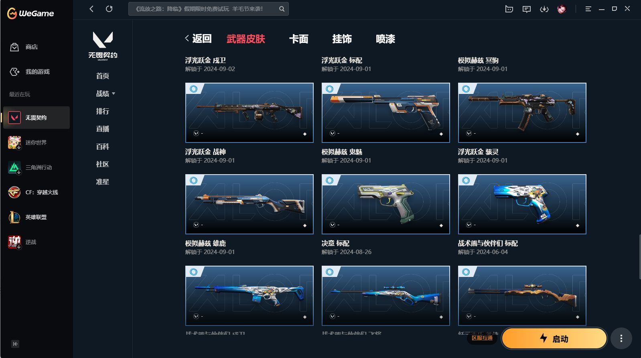Image resolution: width=641 pixels, height=358 pixels.
Task: Toggle the circle marker on 战术熊与伙伴们 标配 skin
Action: pyautogui.click(x=466, y=181)
